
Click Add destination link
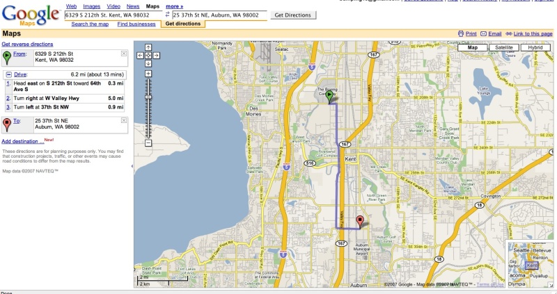23,141
